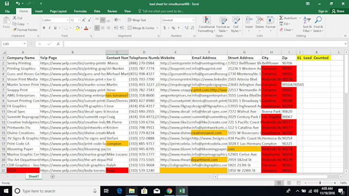349x196 pixels.
Task: Click the Copy icon
Action: click(15, 24)
